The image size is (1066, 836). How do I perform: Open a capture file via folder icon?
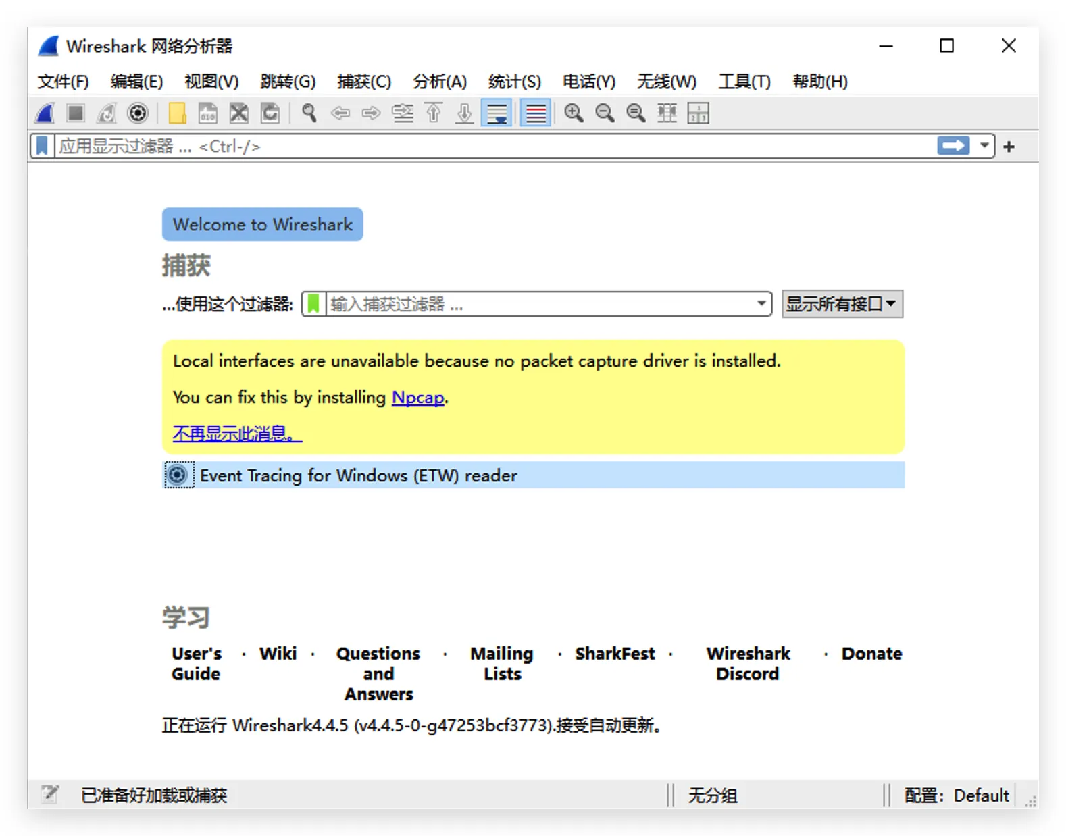point(177,113)
